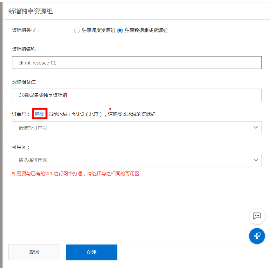Open the chat message floating icon
This screenshot has height=268, width=270.
(257, 216)
